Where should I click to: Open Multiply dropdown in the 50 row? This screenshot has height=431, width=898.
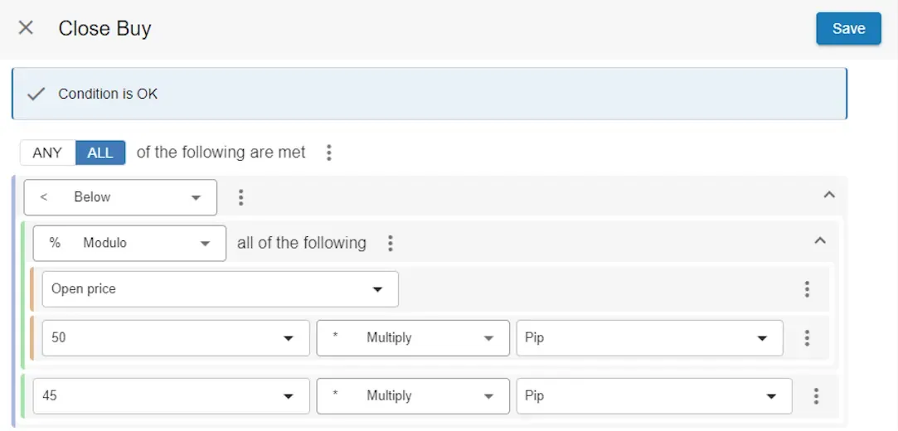point(413,338)
